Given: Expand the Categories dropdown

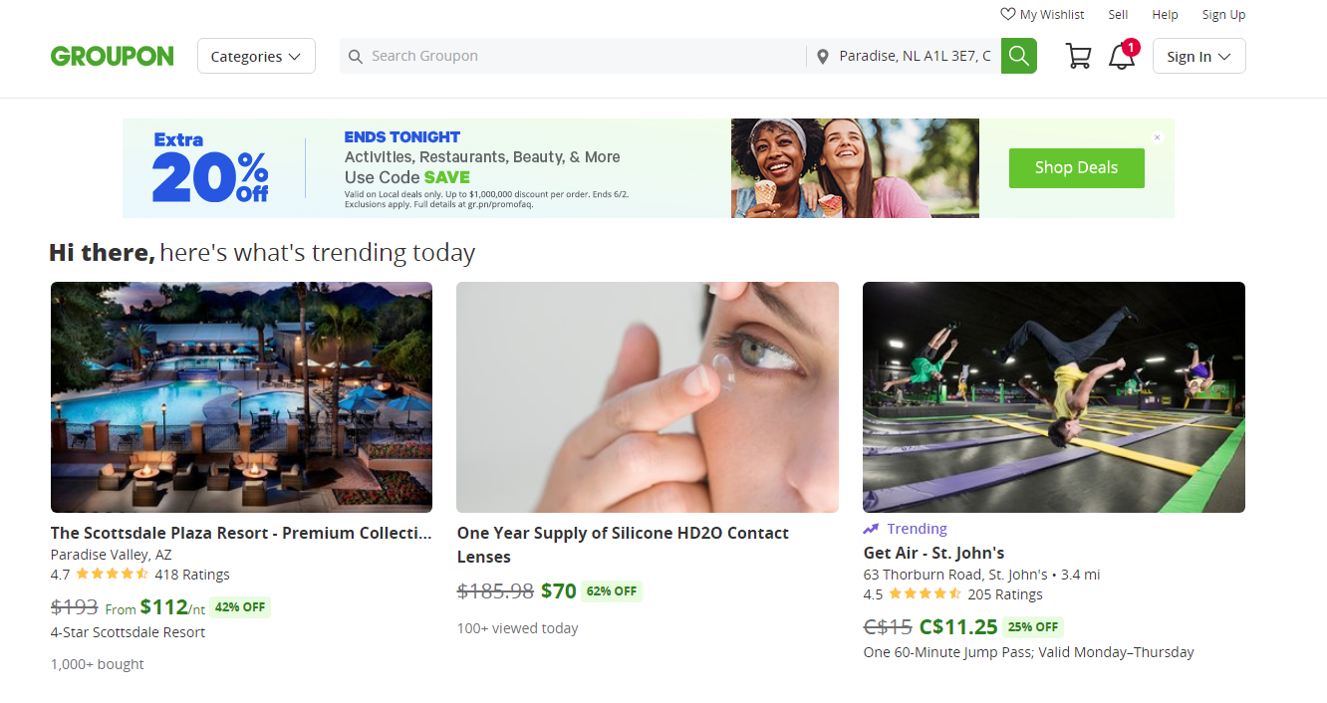Looking at the screenshot, I should click(x=256, y=56).
